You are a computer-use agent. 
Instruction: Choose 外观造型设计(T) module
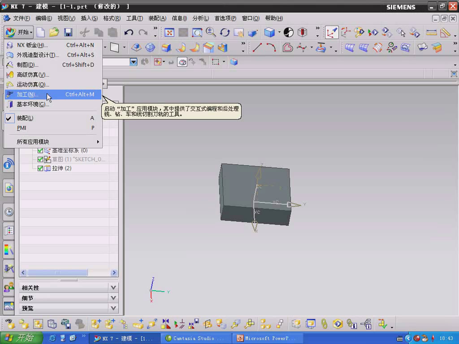(53, 55)
